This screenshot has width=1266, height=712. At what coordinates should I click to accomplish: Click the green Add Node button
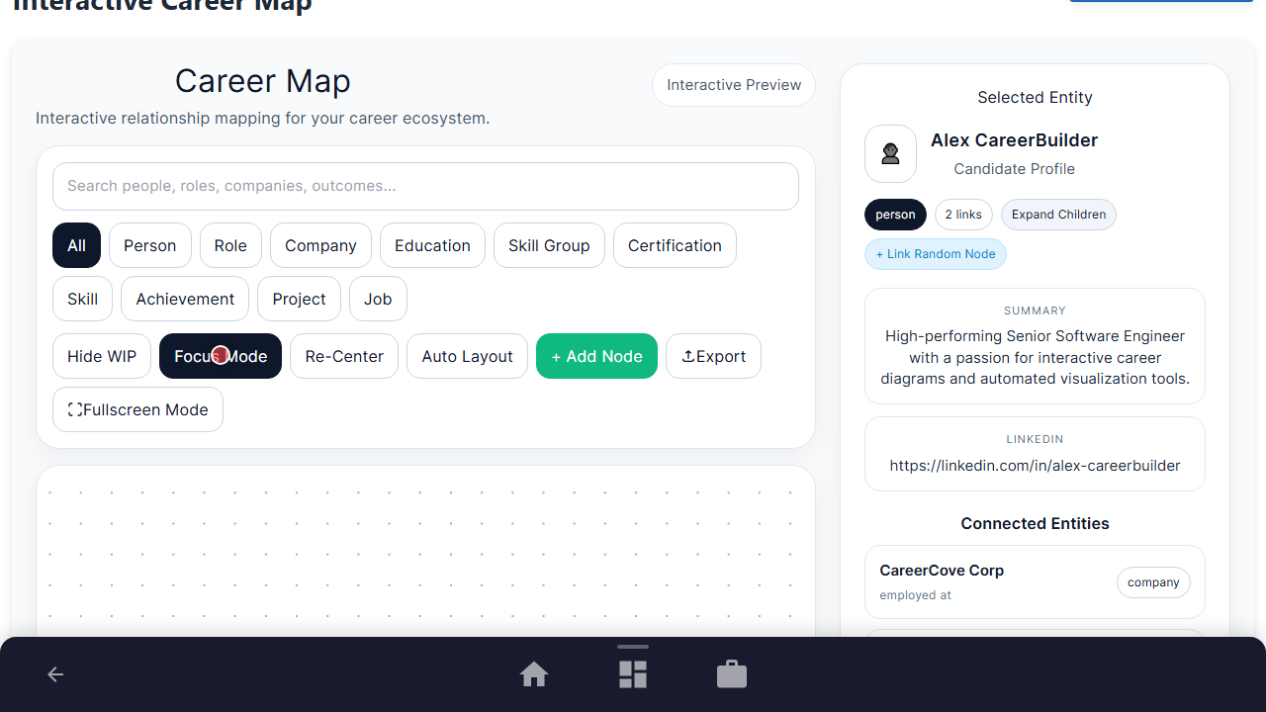coord(596,356)
